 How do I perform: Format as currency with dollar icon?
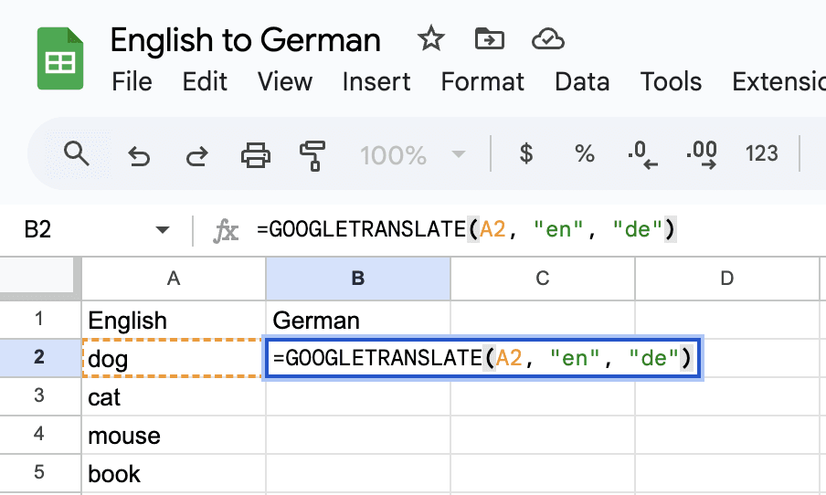(525, 153)
